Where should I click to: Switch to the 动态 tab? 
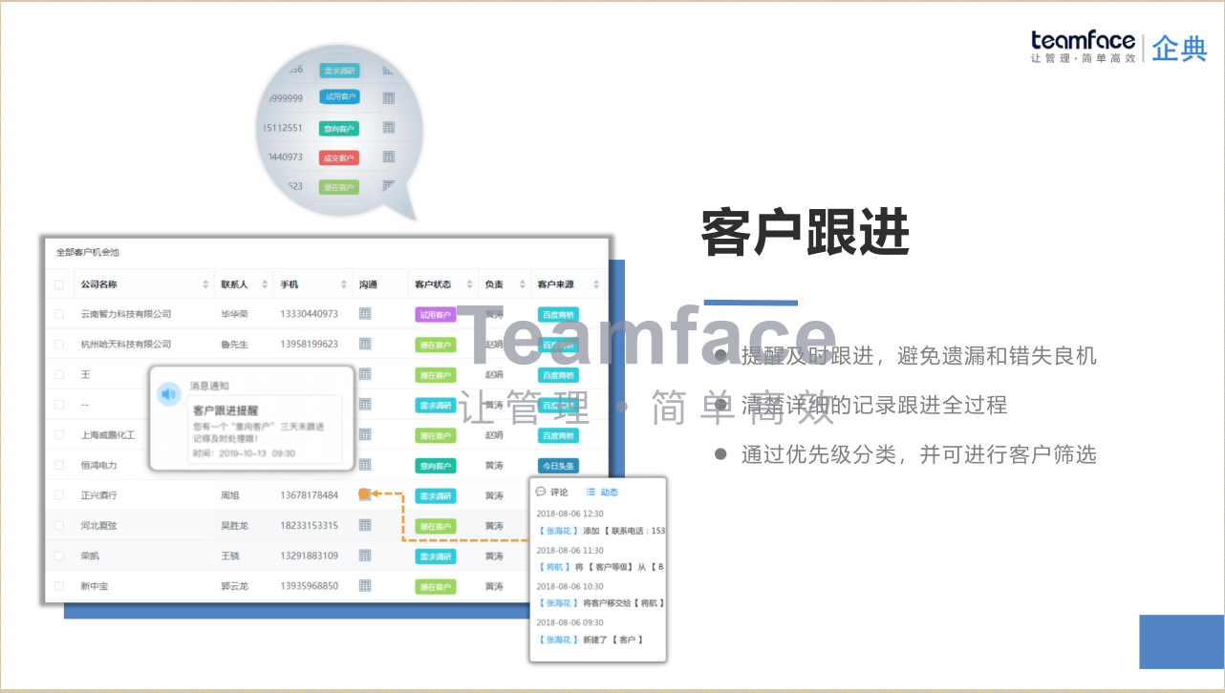(x=610, y=492)
